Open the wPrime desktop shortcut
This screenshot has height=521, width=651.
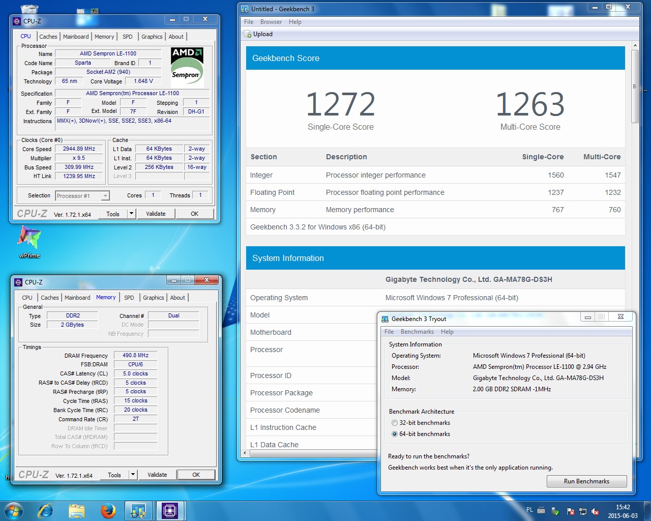29,242
